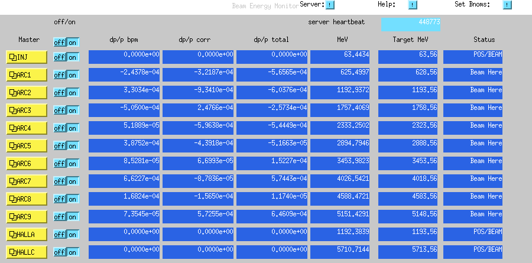
Task: Click ARC1 dp/p corr value -3.2187e-04
Action: pos(198,74)
